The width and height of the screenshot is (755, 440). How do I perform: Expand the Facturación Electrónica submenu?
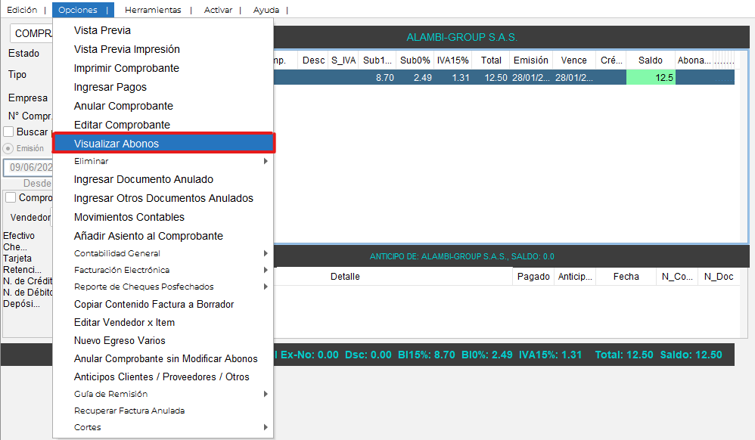163,270
